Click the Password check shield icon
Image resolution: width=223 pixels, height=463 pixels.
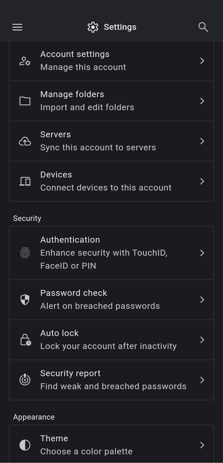click(25, 300)
